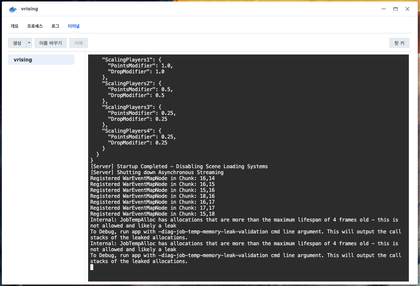Image resolution: width=420 pixels, height=286 pixels.
Task: Click "DropModifier": 1.0 line
Action: coord(136,71)
